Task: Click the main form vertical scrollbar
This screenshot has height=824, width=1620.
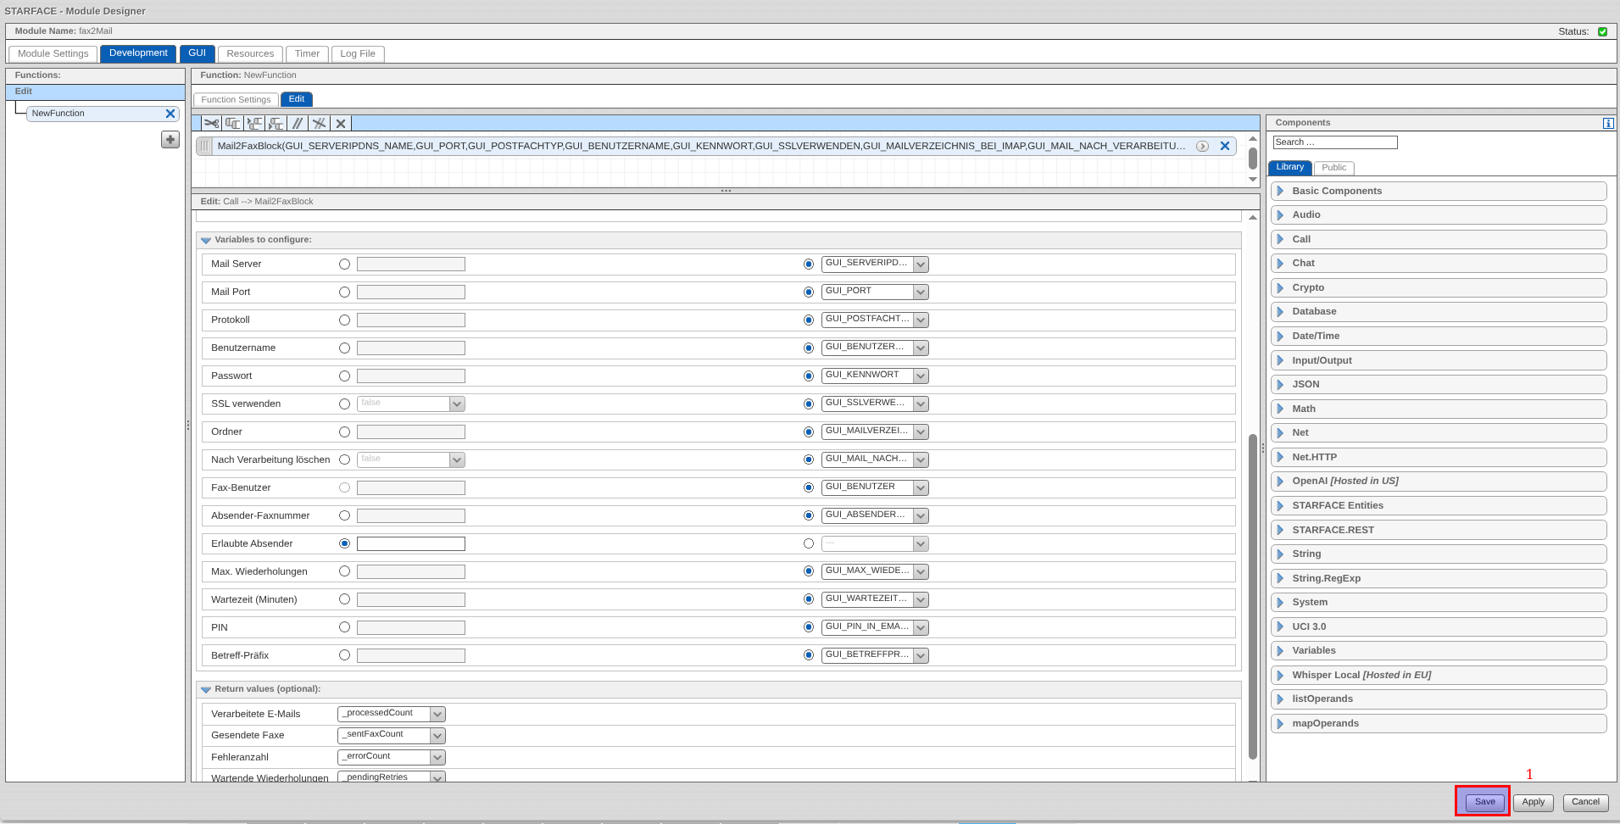Action: [x=1252, y=593]
